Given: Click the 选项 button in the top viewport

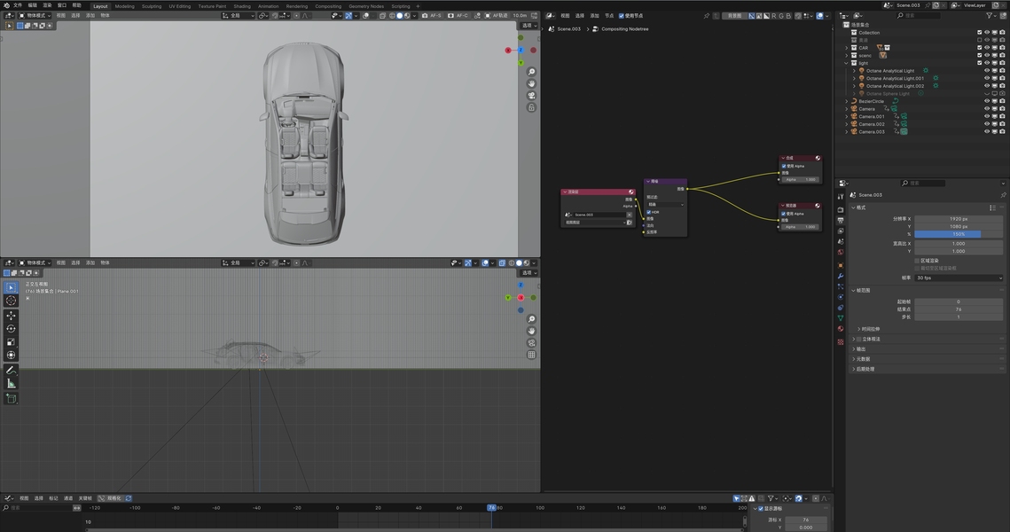Looking at the screenshot, I should [x=528, y=26].
